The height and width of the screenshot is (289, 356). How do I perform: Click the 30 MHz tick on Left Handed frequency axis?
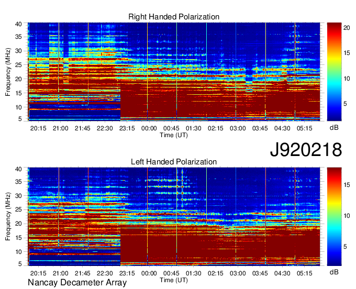click(18, 196)
